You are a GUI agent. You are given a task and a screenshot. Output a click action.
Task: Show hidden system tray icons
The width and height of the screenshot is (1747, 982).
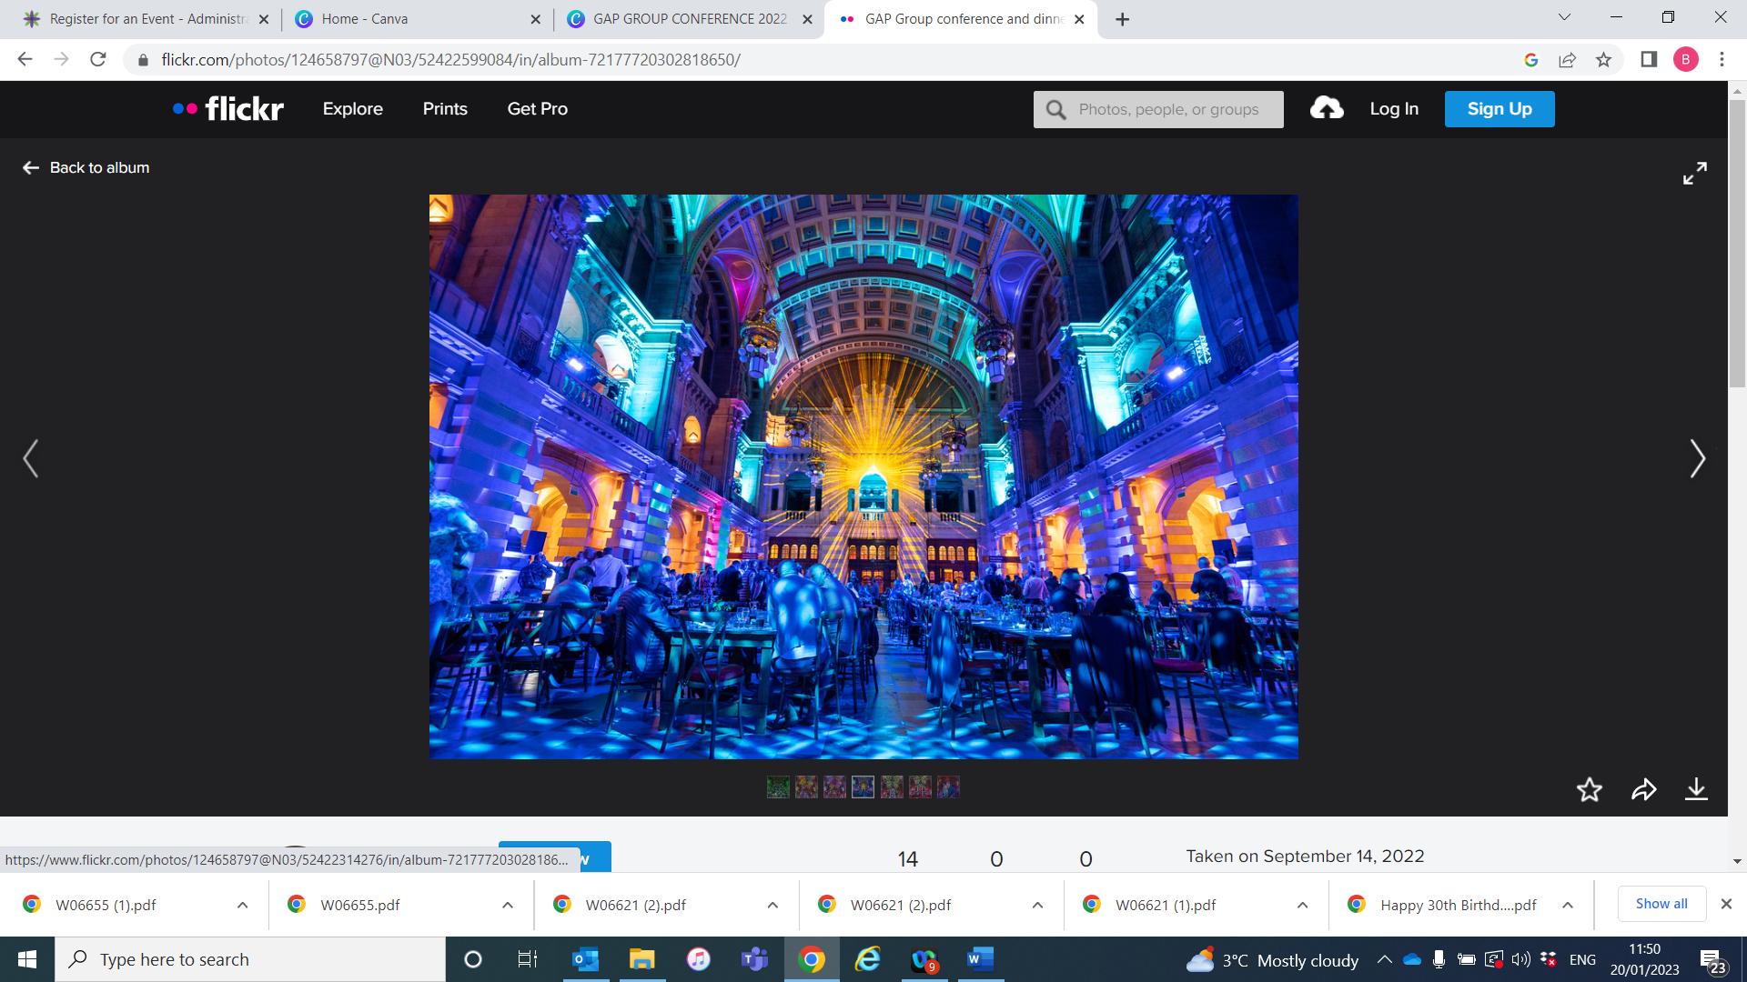1384,959
